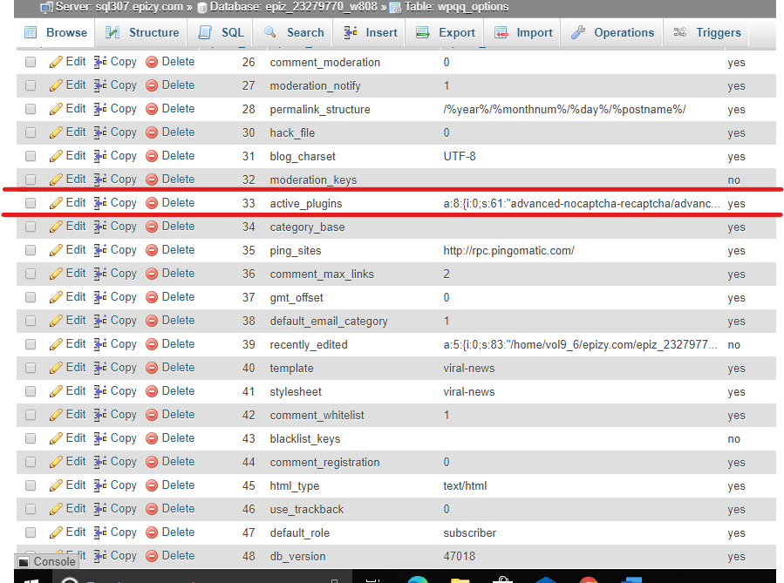Check the ping_sites row checkbox
Viewport: 784px width, 583px height.
click(x=31, y=250)
